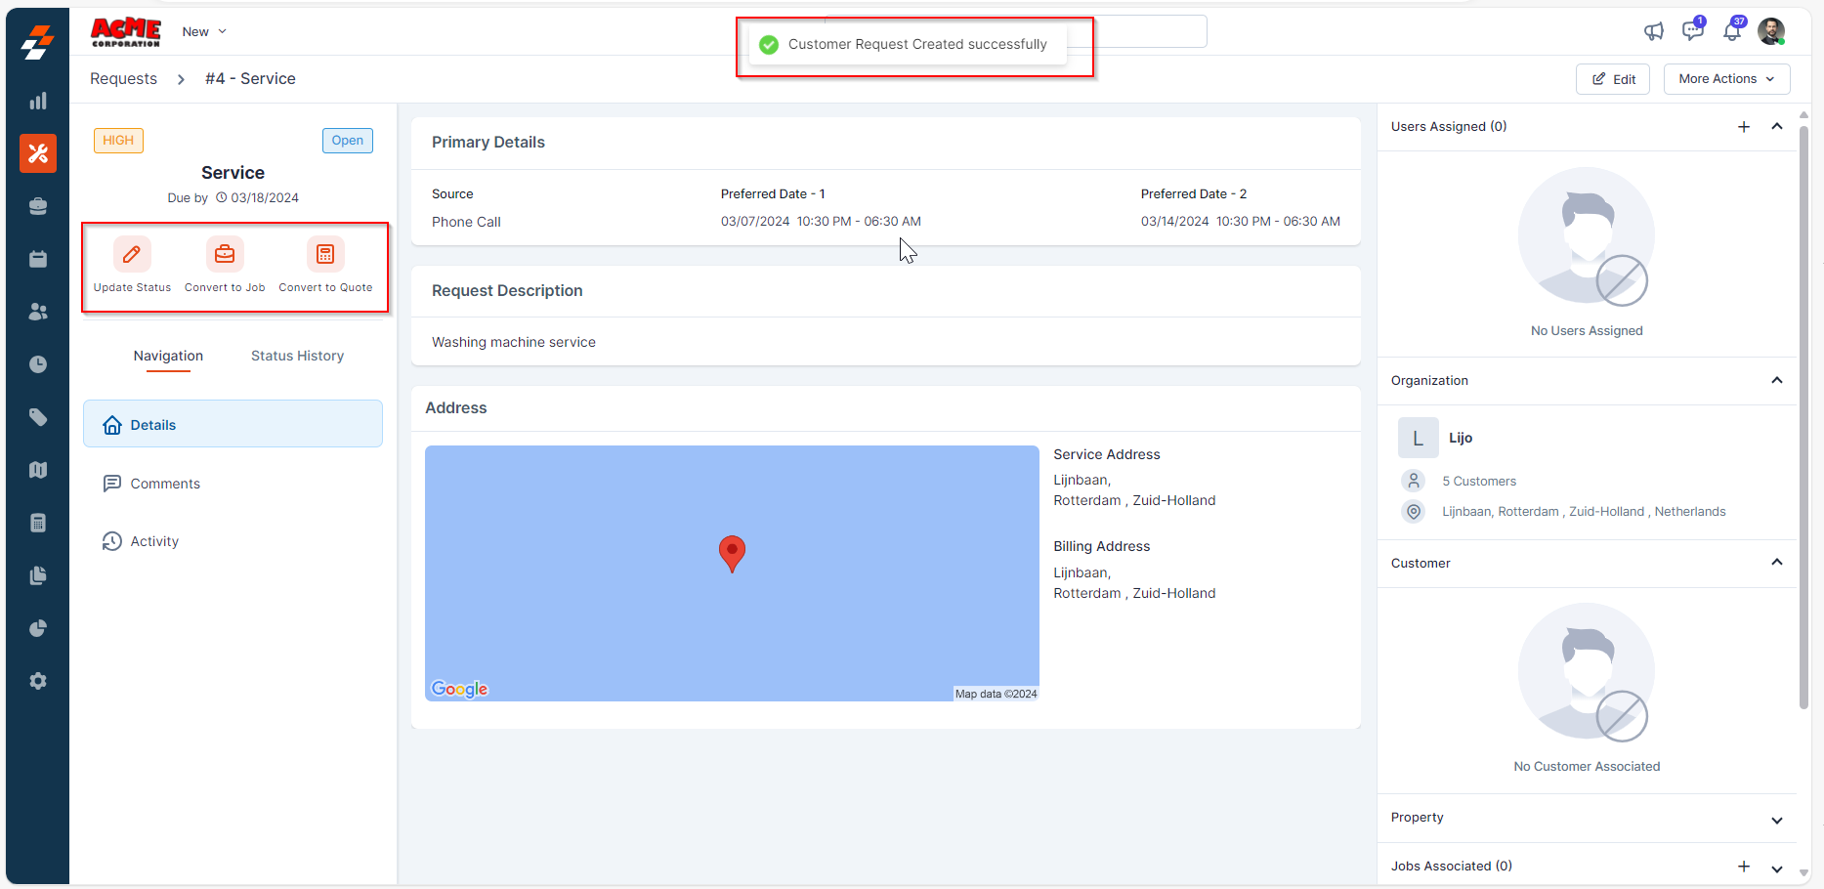Switch to the Status History tab

pos(297,356)
